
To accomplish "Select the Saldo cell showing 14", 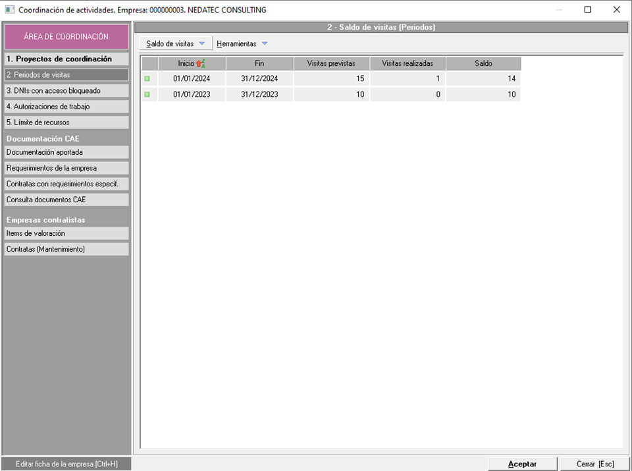I will (483, 79).
